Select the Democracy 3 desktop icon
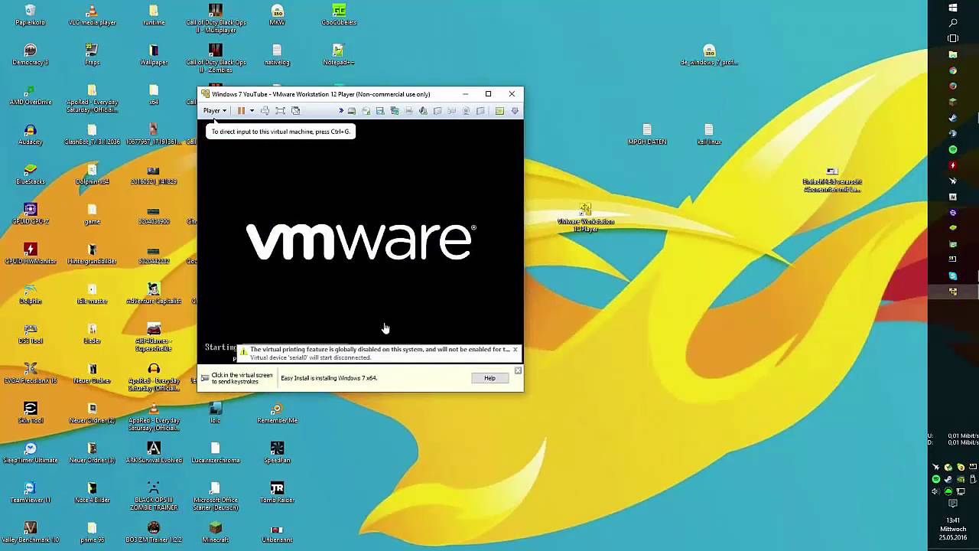The image size is (979, 551). point(30,54)
